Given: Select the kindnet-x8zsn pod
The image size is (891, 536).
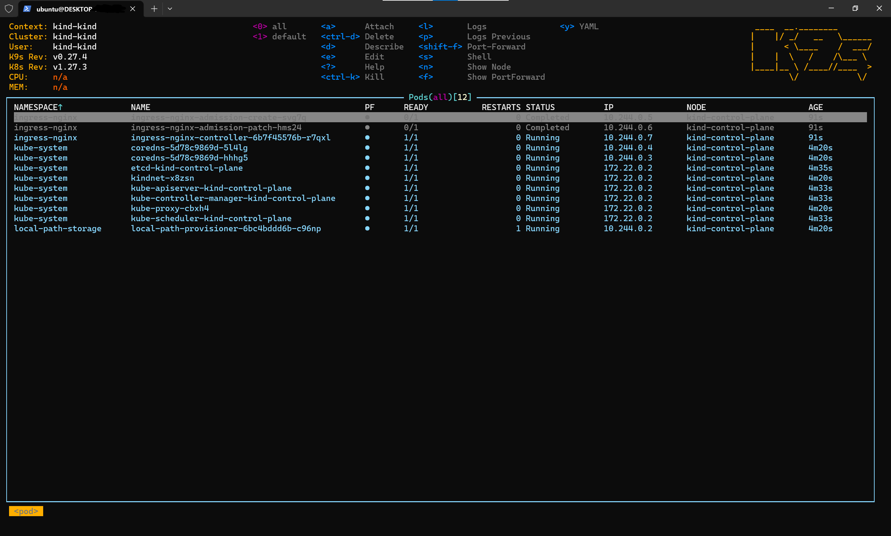Looking at the screenshot, I should [x=162, y=178].
